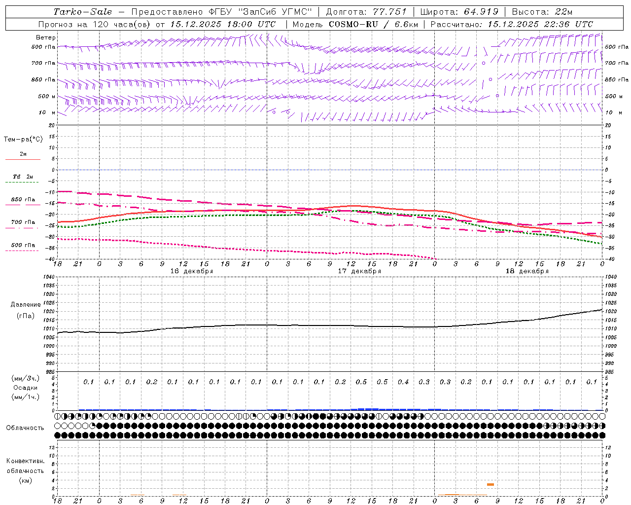The width and height of the screenshot is (631, 505).
Task: Select the 0.4 precipitation value
Action: point(403,382)
